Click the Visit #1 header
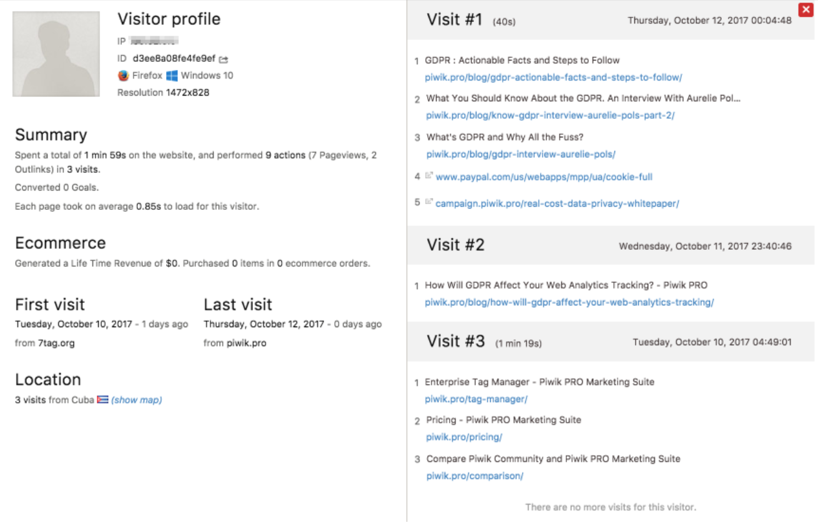 [611, 20]
